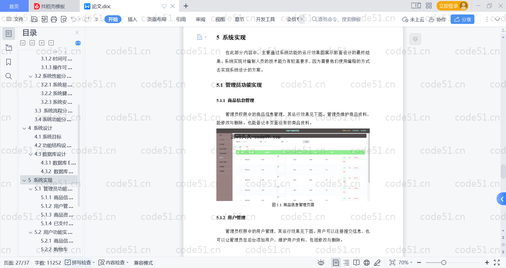
Task: Collapse the 4 系统设计 outline node
Action: 24,128
